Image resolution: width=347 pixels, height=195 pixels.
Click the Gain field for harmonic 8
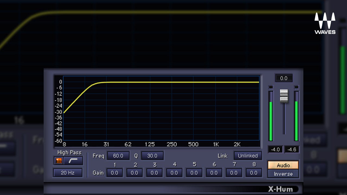pyautogui.click(x=254, y=173)
